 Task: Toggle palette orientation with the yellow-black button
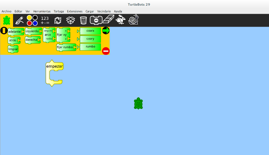(x=4, y=31)
